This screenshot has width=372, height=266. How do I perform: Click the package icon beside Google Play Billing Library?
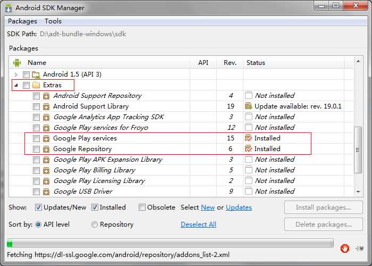[46, 171]
